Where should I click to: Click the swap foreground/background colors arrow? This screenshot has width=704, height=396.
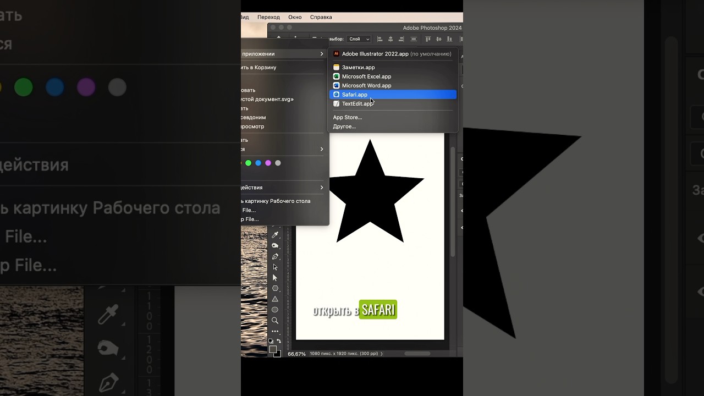coord(279,342)
